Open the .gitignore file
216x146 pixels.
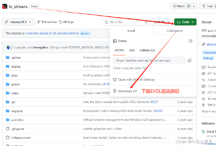[x=18, y=129]
